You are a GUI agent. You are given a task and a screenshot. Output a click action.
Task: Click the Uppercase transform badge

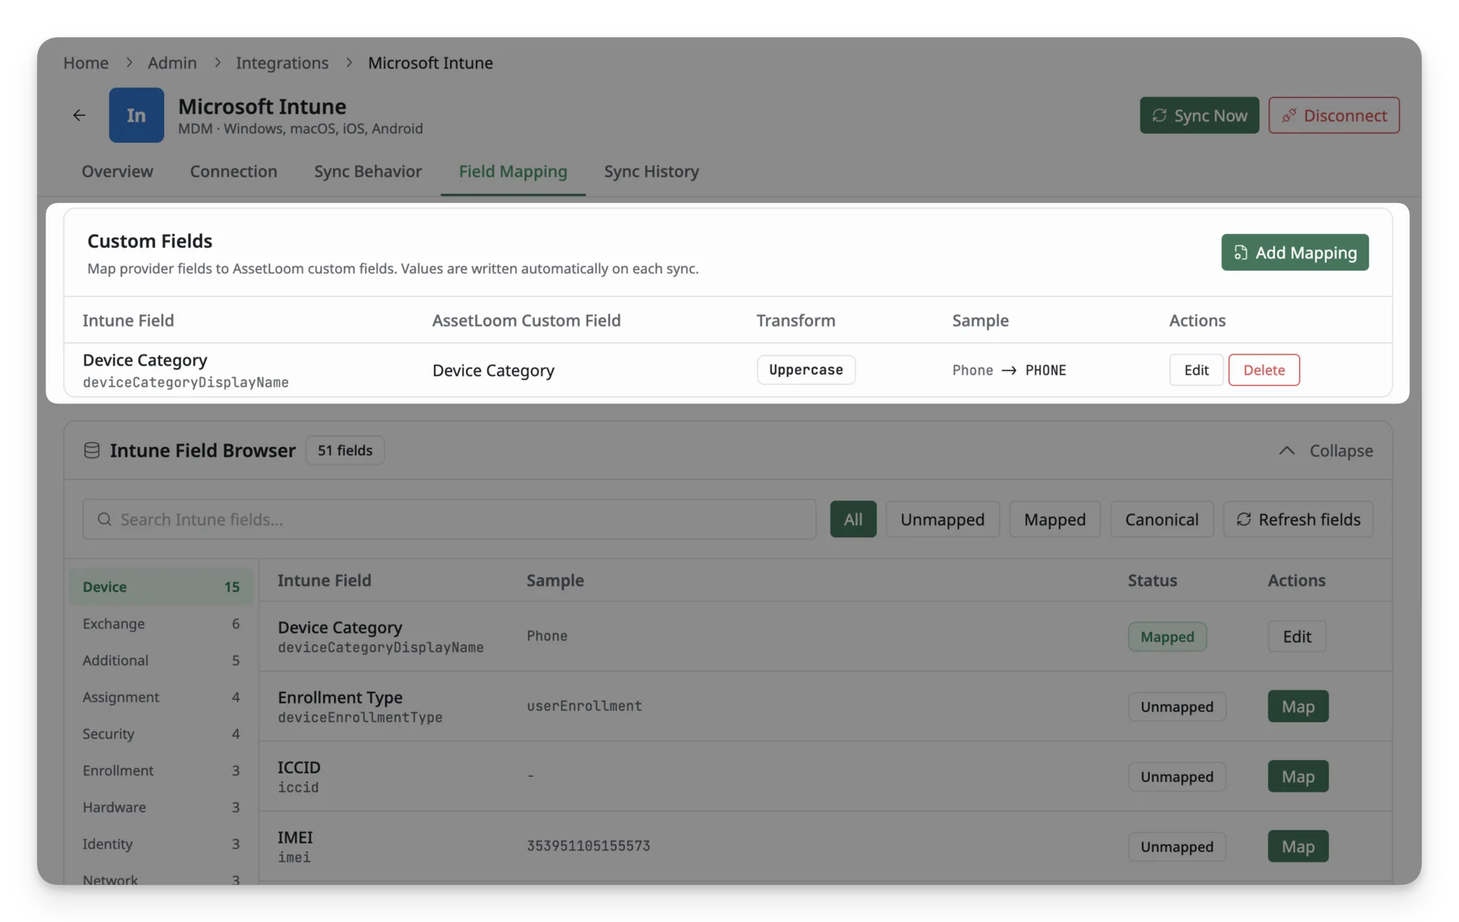tap(805, 370)
